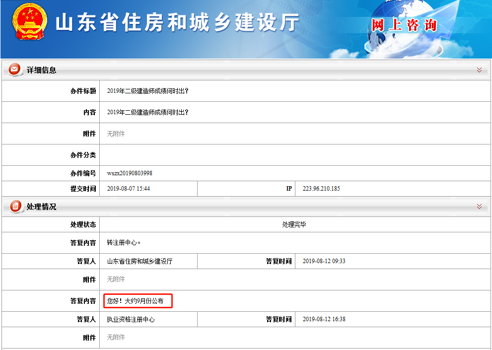Screen dimensions: 492x350
Task: Collapse the 处理情况 section with chevron
Action: coord(479,206)
